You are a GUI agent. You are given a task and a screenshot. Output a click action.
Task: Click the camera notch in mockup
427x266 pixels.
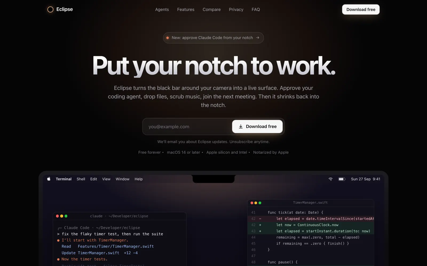(x=213, y=179)
